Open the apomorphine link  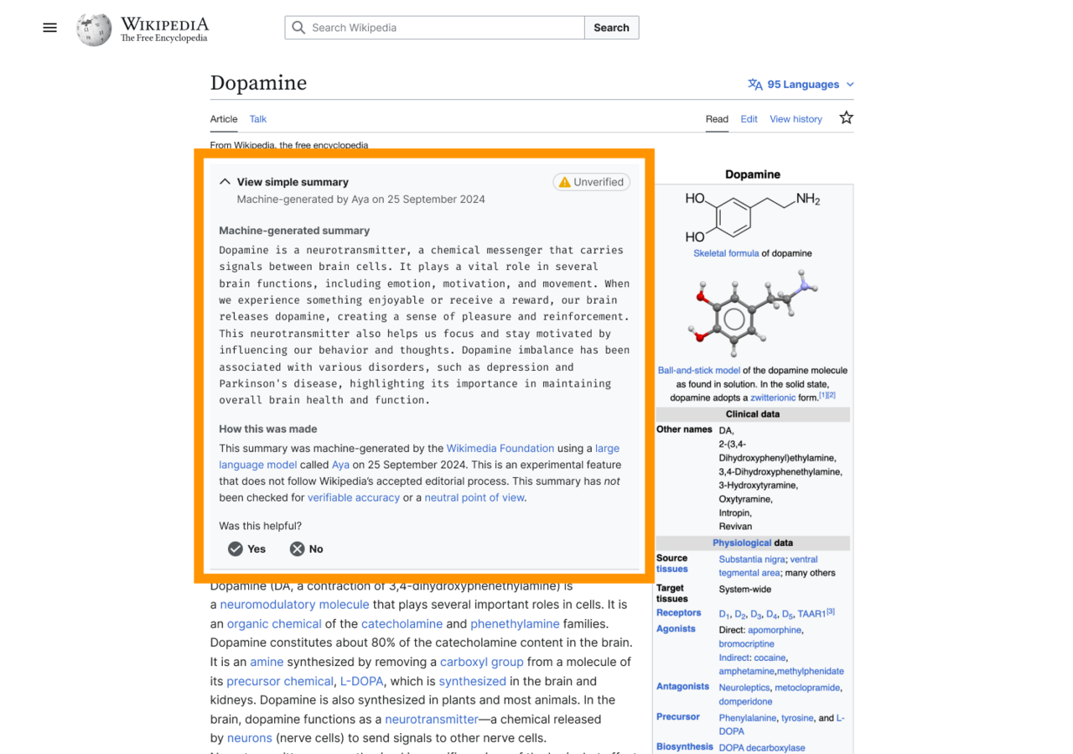tap(775, 630)
